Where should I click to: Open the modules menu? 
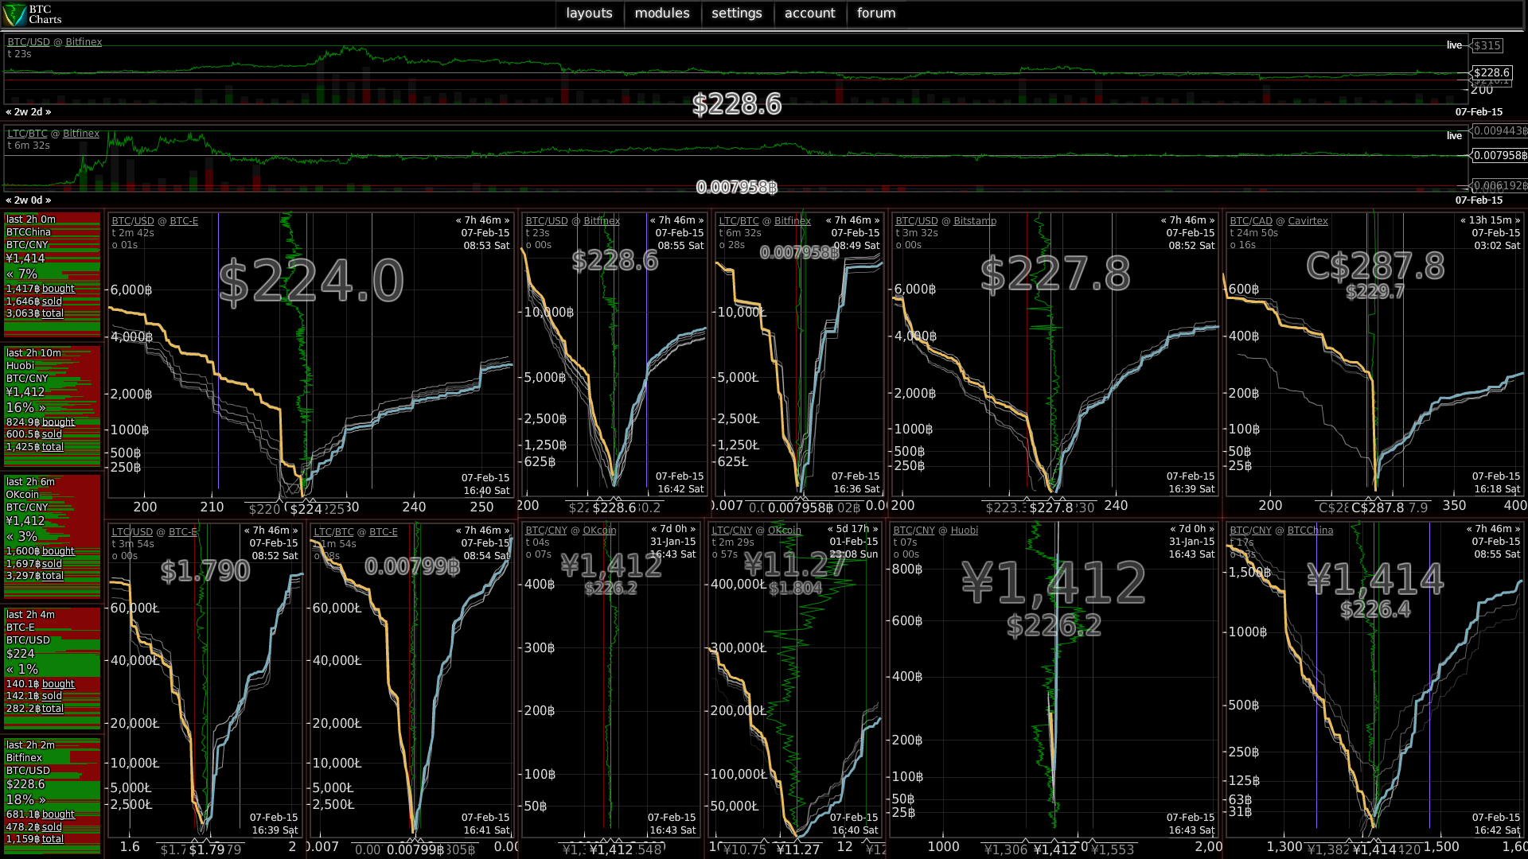coord(662,13)
